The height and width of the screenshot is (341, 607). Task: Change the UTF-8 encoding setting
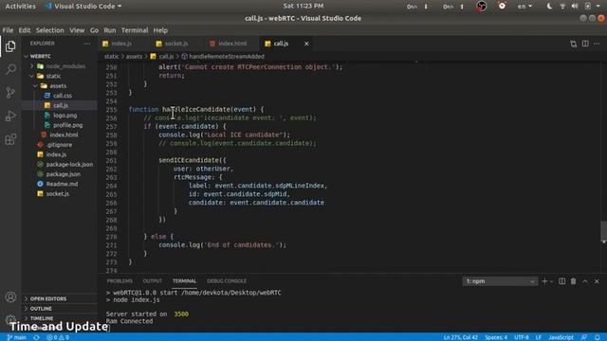point(522,337)
